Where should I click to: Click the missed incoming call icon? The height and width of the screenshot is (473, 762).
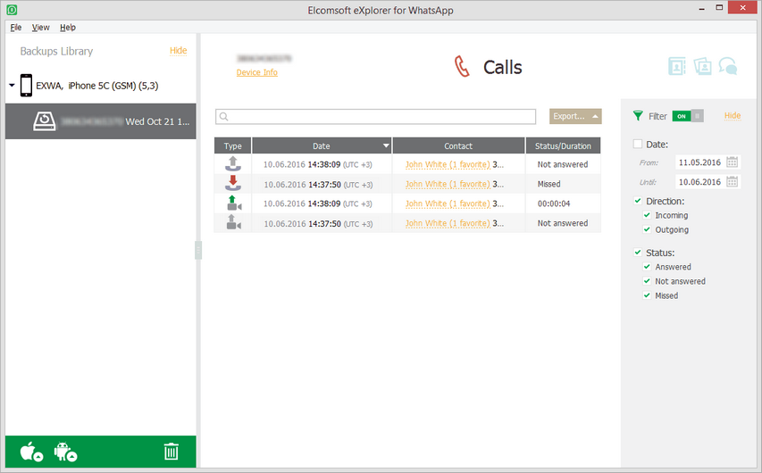[x=233, y=183]
